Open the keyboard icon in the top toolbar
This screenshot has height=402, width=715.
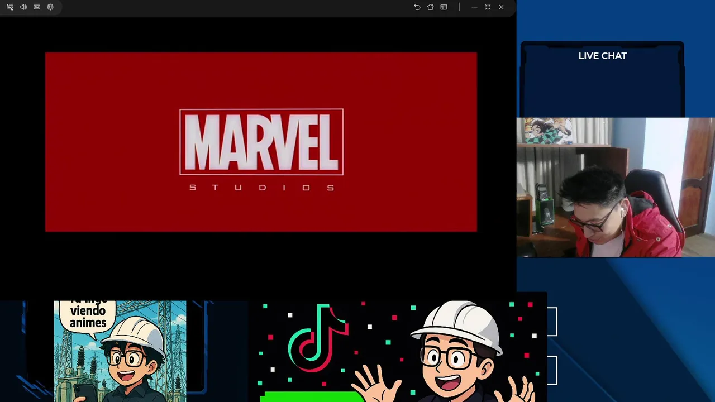pyautogui.click(x=37, y=7)
